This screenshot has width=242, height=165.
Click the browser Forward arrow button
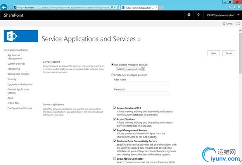[x=10, y=7]
